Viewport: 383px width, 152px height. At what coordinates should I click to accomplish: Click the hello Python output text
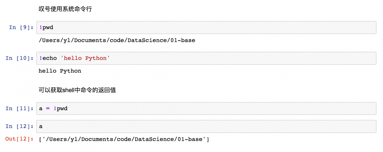pyautogui.click(x=60, y=71)
